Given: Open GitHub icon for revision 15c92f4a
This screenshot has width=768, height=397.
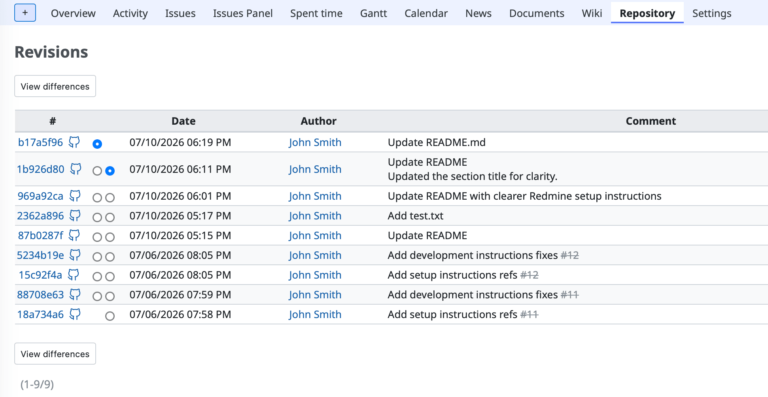Looking at the screenshot, I should pos(74,275).
